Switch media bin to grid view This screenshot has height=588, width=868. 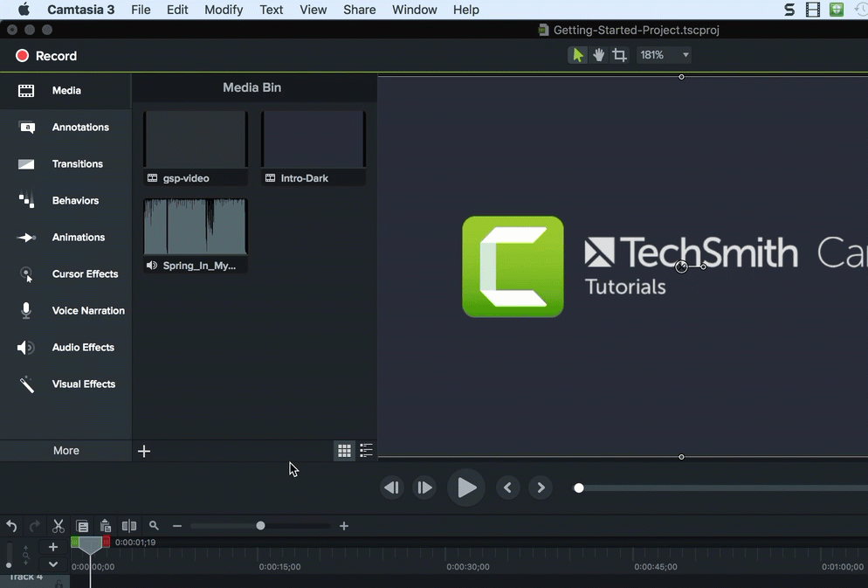pos(344,451)
